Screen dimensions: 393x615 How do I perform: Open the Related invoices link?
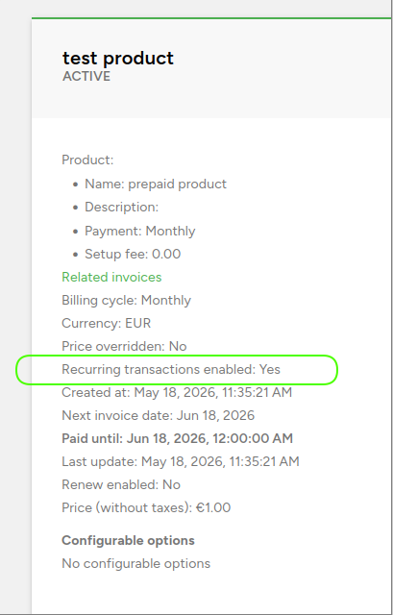[x=111, y=278]
